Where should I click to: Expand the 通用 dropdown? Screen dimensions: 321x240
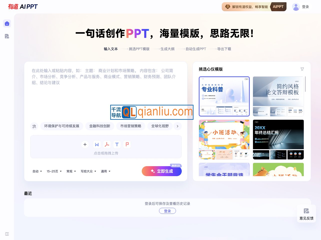[105, 171]
